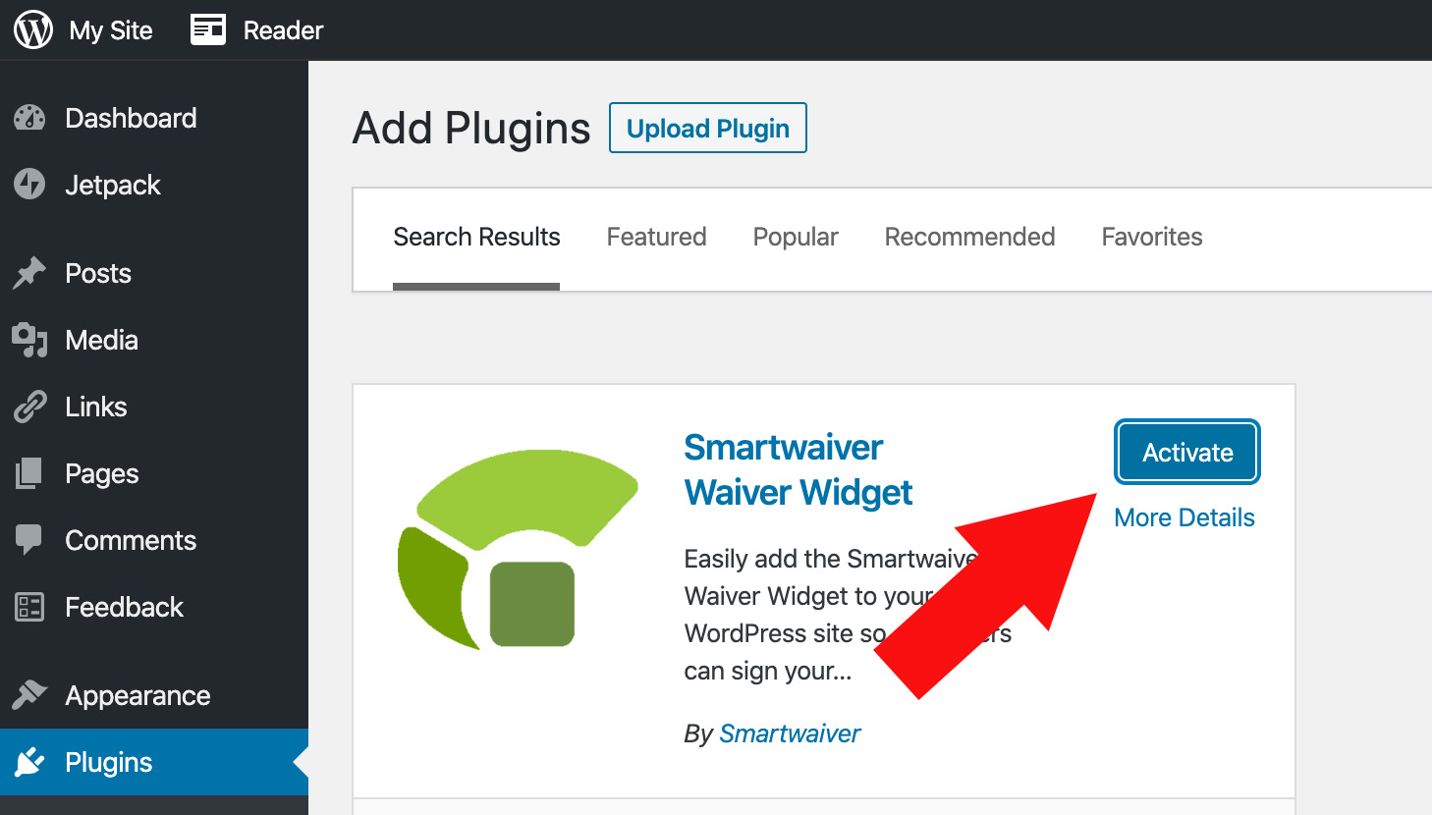This screenshot has height=815, width=1432.
Task: Click the Links chain icon
Action: click(x=29, y=407)
